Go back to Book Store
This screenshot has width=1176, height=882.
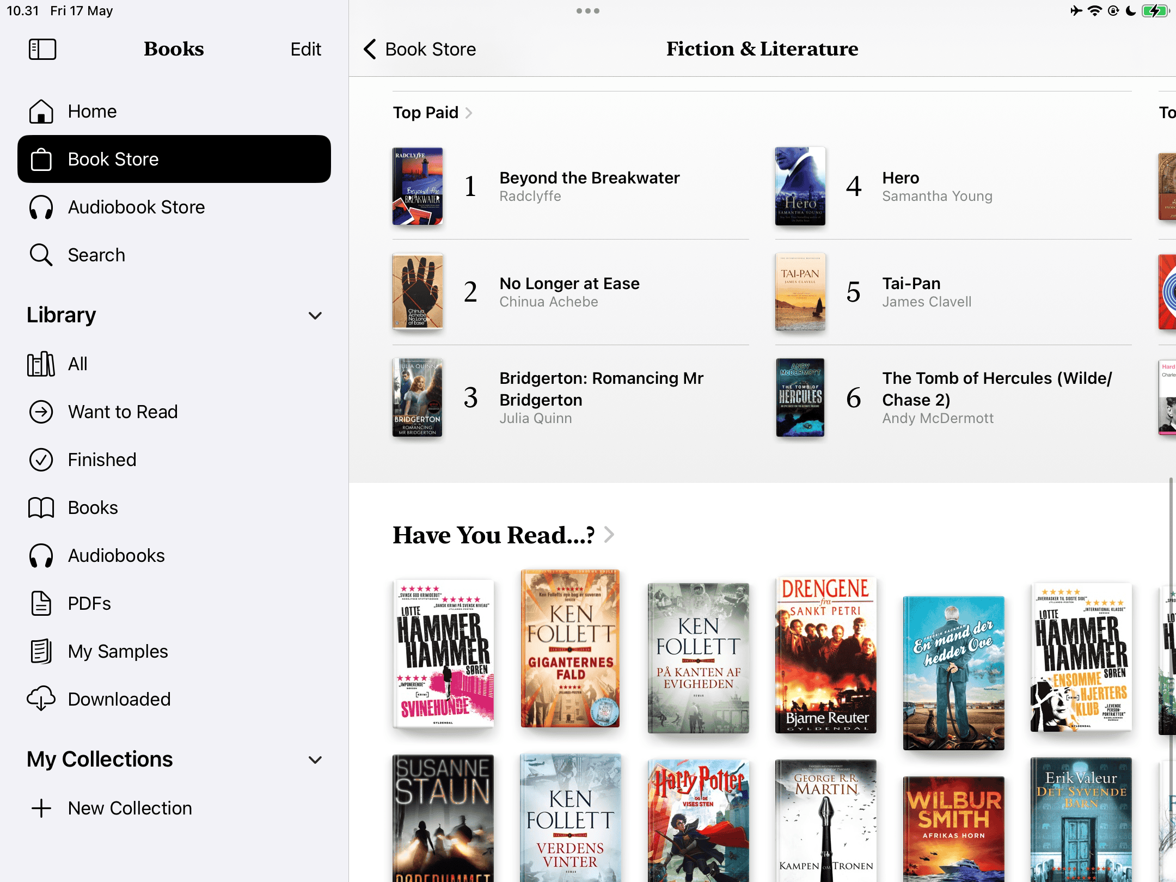click(420, 49)
